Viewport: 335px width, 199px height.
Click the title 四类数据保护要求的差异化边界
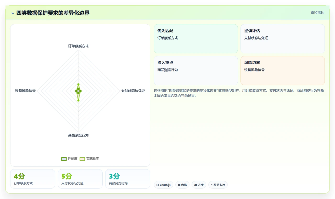[53, 13]
